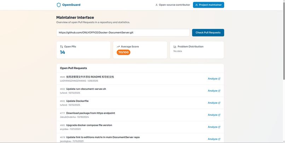Click author line JakubOnderka · 10/18/2024
This screenshot has height=143, width=285.
click(74, 117)
